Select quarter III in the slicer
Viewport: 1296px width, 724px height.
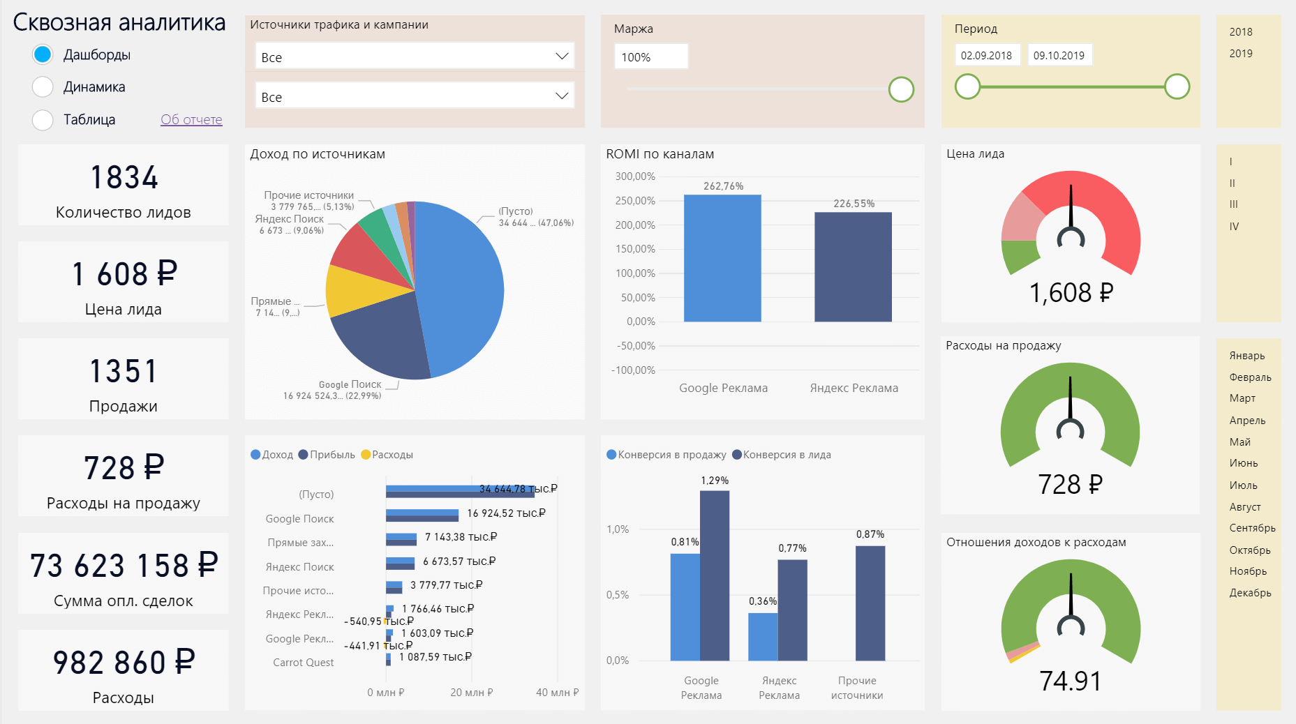pyautogui.click(x=1234, y=205)
